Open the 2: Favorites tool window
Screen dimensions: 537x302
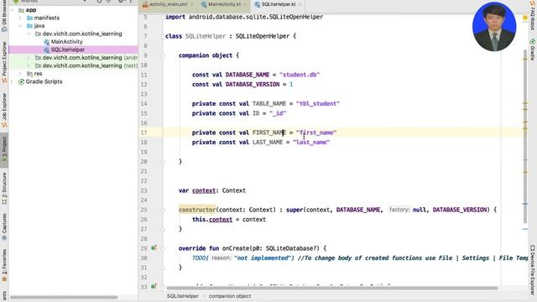click(4, 265)
